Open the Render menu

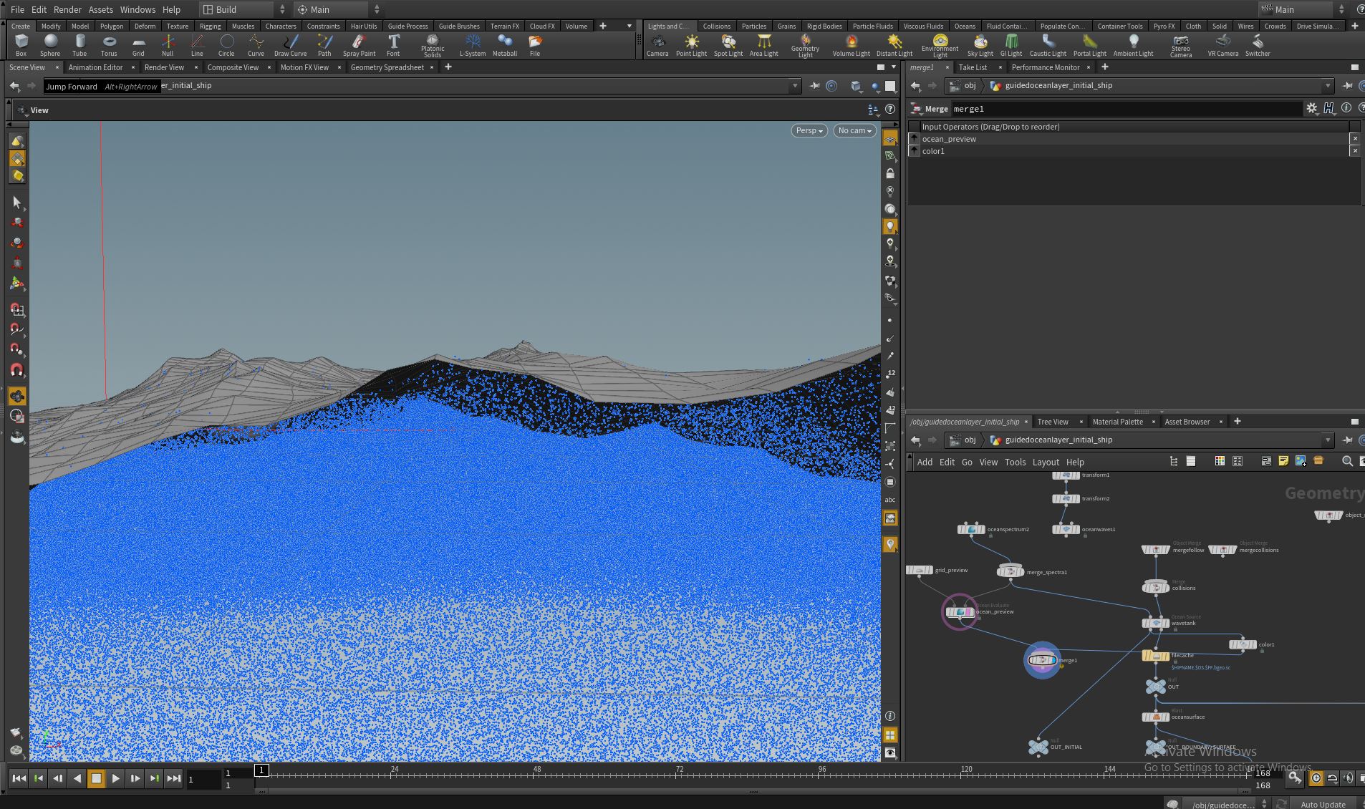coord(67,9)
